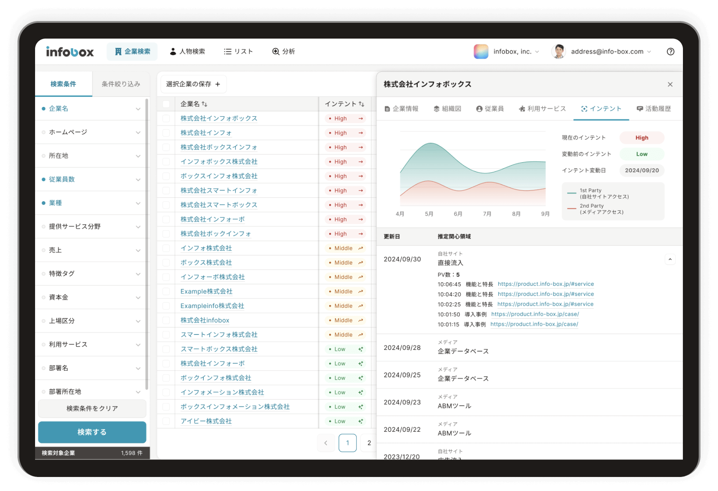This screenshot has width=718, height=491.
Task: Check the box for 株式会社インフォボックス row
Action: click(166, 118)
